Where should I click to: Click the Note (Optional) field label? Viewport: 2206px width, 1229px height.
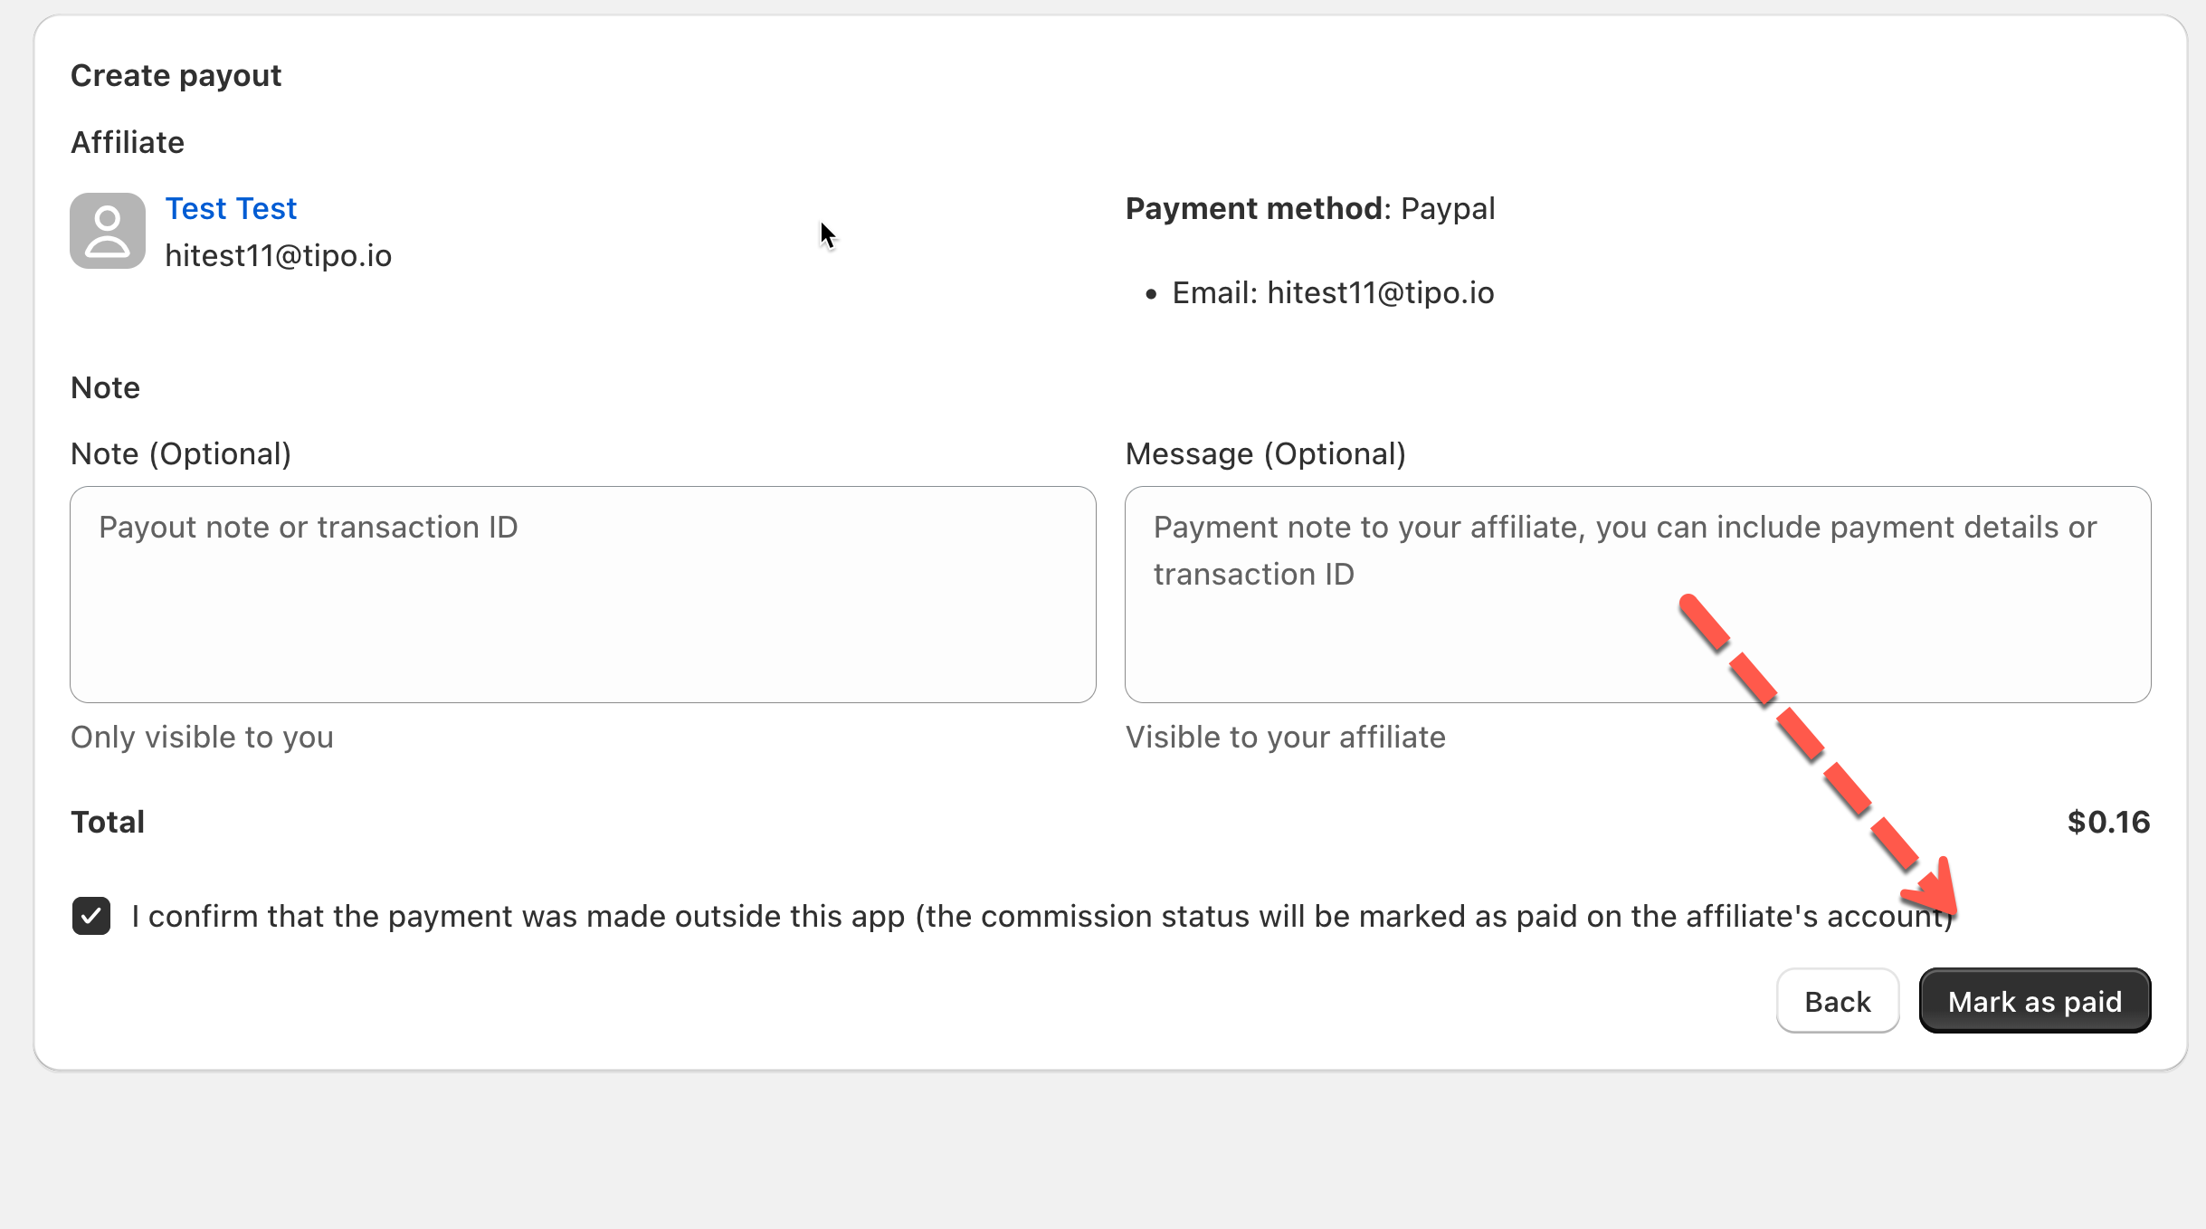[x=181, y=453]
